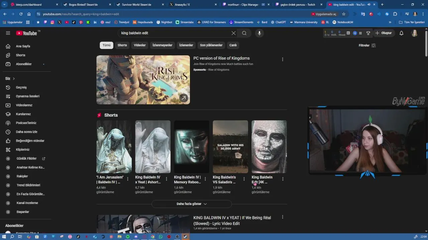The height and width of the screenshot is (240, 428).
Task: Open Daha sonra izle in sidebar
Action: pos(27,132)
